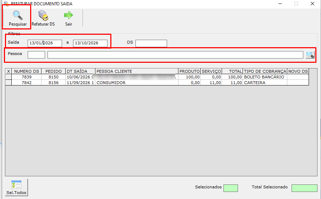Screen dimensions: 321x199
Task: Click the TOTAL column header
Action: point(233,71)
